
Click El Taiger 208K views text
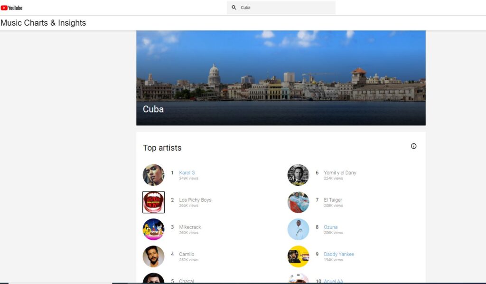[x=333, y=206]
